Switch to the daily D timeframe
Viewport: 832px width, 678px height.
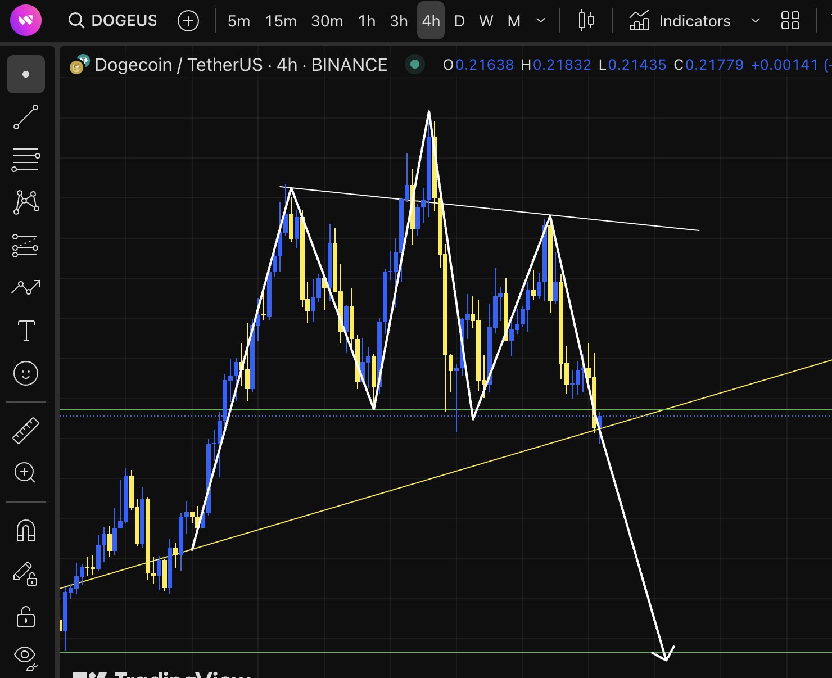(459, 21)
